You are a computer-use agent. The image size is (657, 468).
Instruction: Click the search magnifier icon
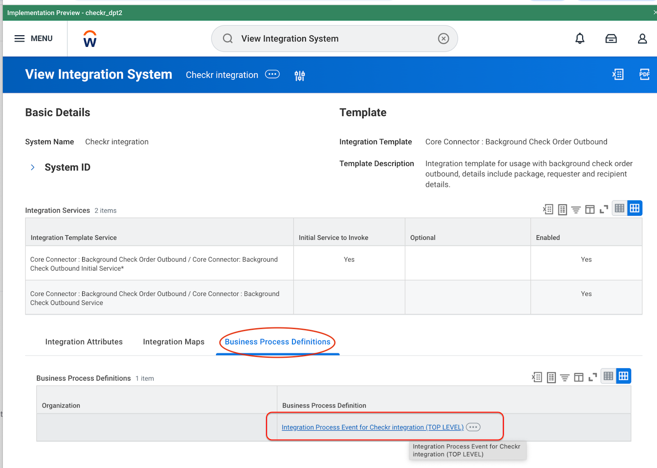point(228,39)
